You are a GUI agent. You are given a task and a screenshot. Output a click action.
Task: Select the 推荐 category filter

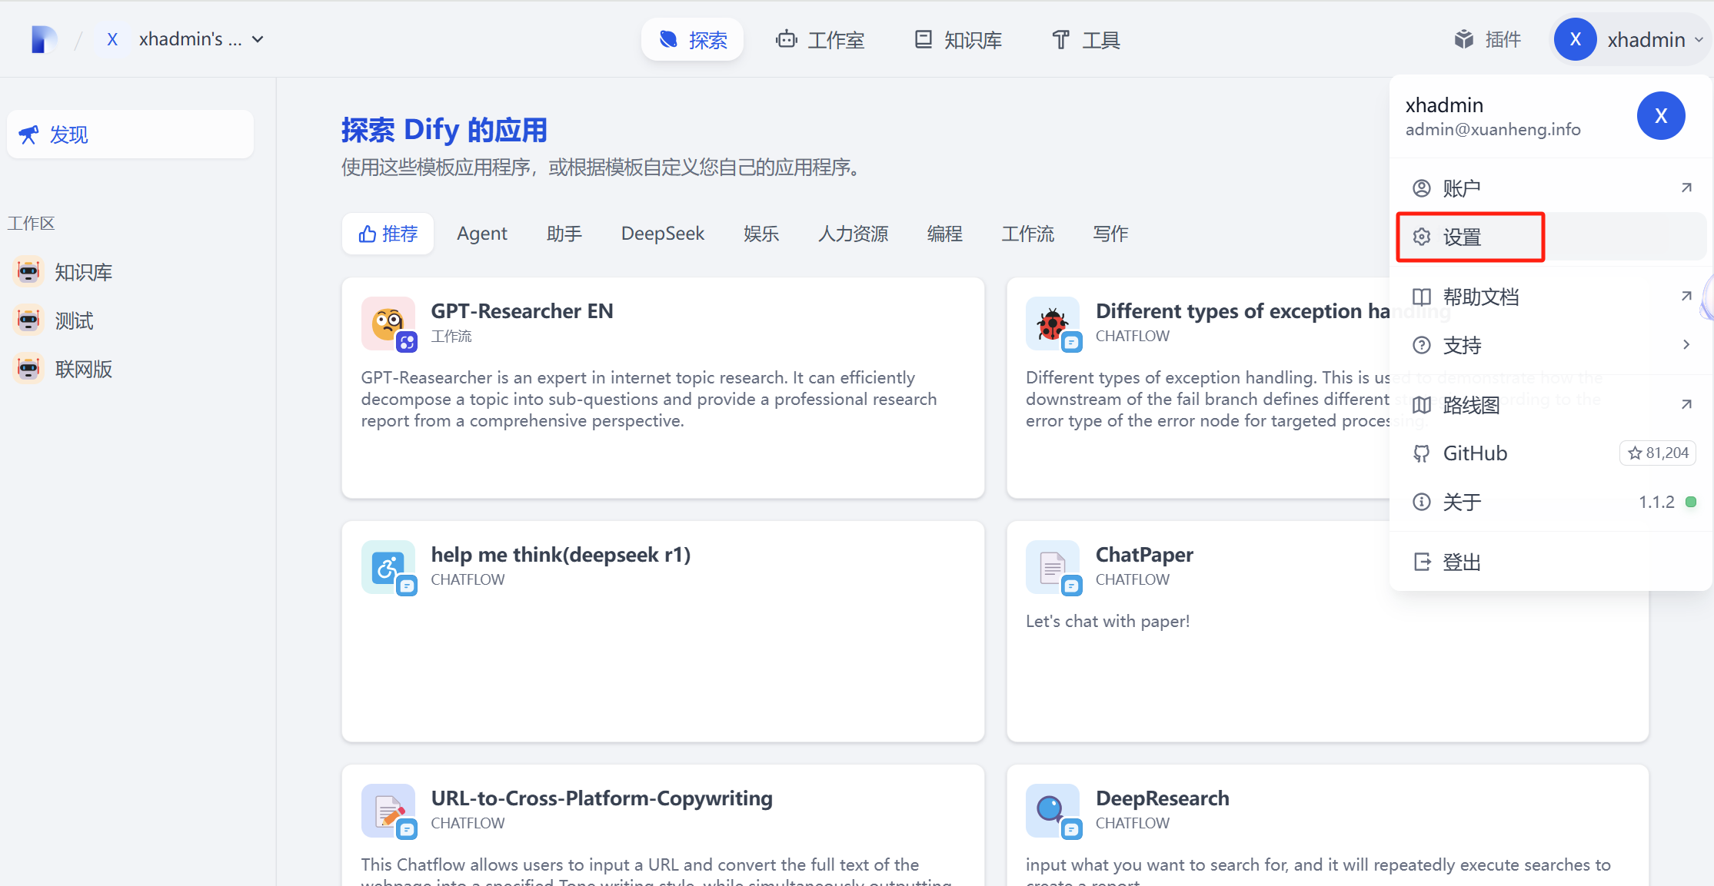pos(388,234)
